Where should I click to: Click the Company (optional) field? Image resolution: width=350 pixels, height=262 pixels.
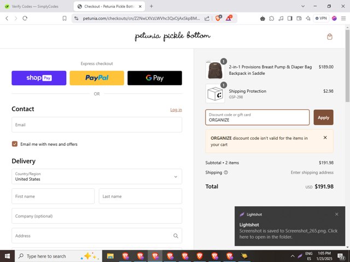97,216
